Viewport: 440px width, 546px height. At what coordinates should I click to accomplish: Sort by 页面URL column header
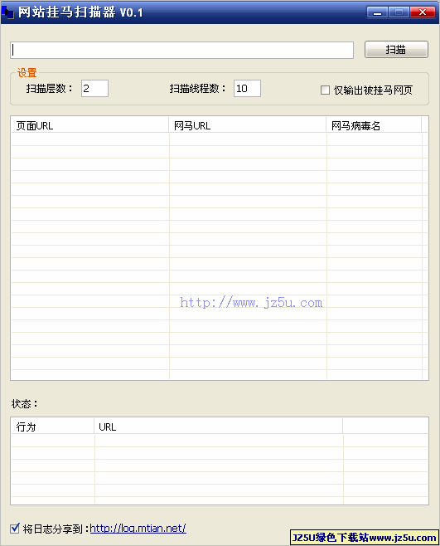click(x=90, y=125)
